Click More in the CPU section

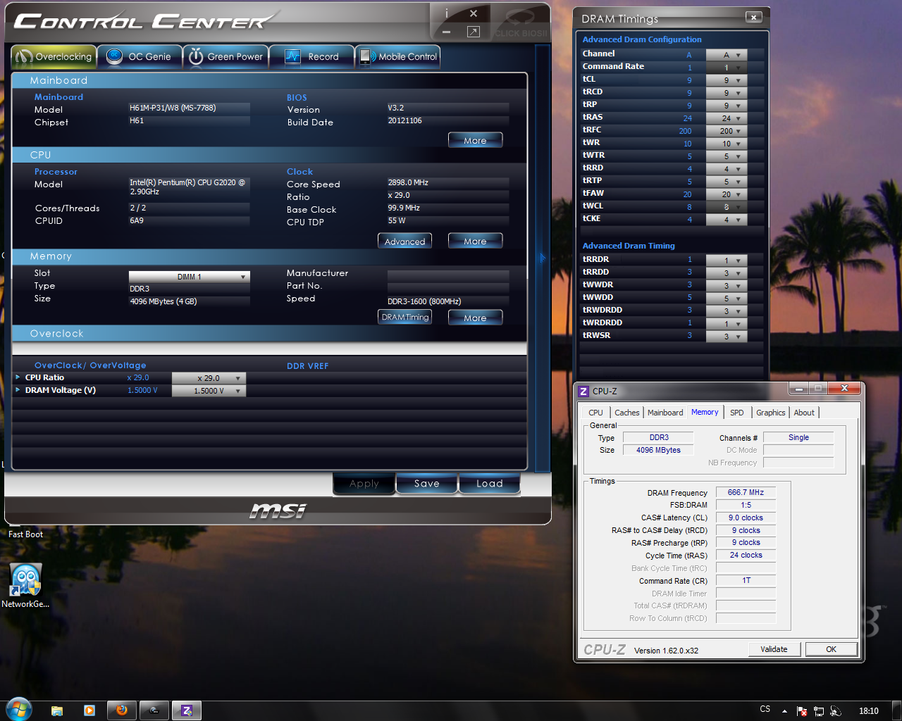475,241
